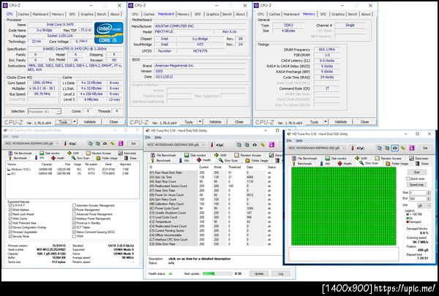This screenshot has width=439, height=296.
Task: Click red Damaged legend swatch in Error Scan
Action: (408, 222)
